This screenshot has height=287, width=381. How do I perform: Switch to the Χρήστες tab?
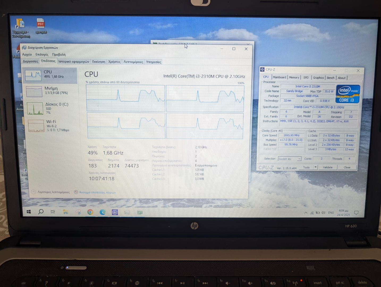[114, 62]
